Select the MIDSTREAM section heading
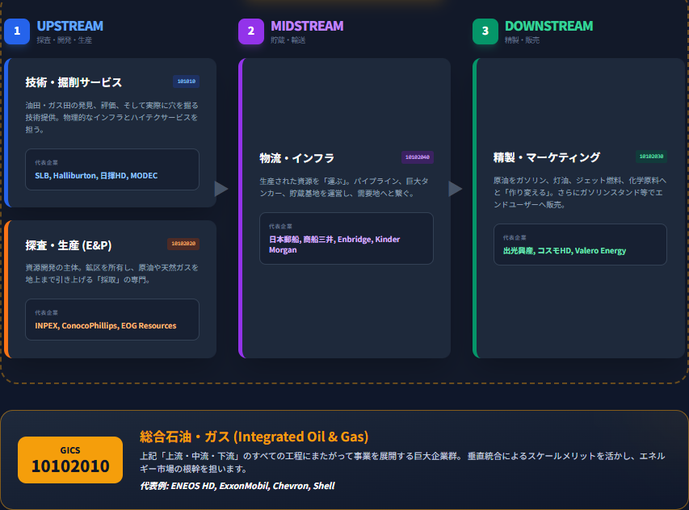The image size is (689, 510). click(x=307, y=26)
